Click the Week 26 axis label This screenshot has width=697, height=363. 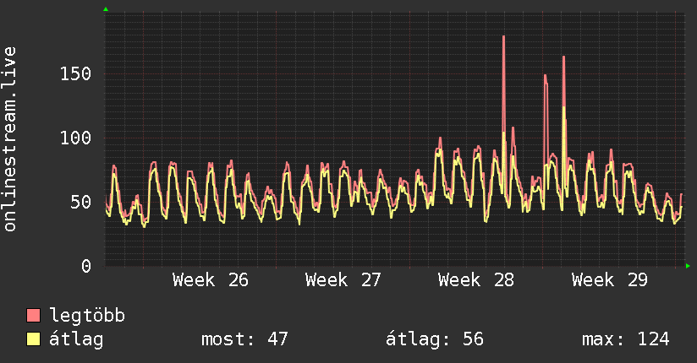coord(211,280)
